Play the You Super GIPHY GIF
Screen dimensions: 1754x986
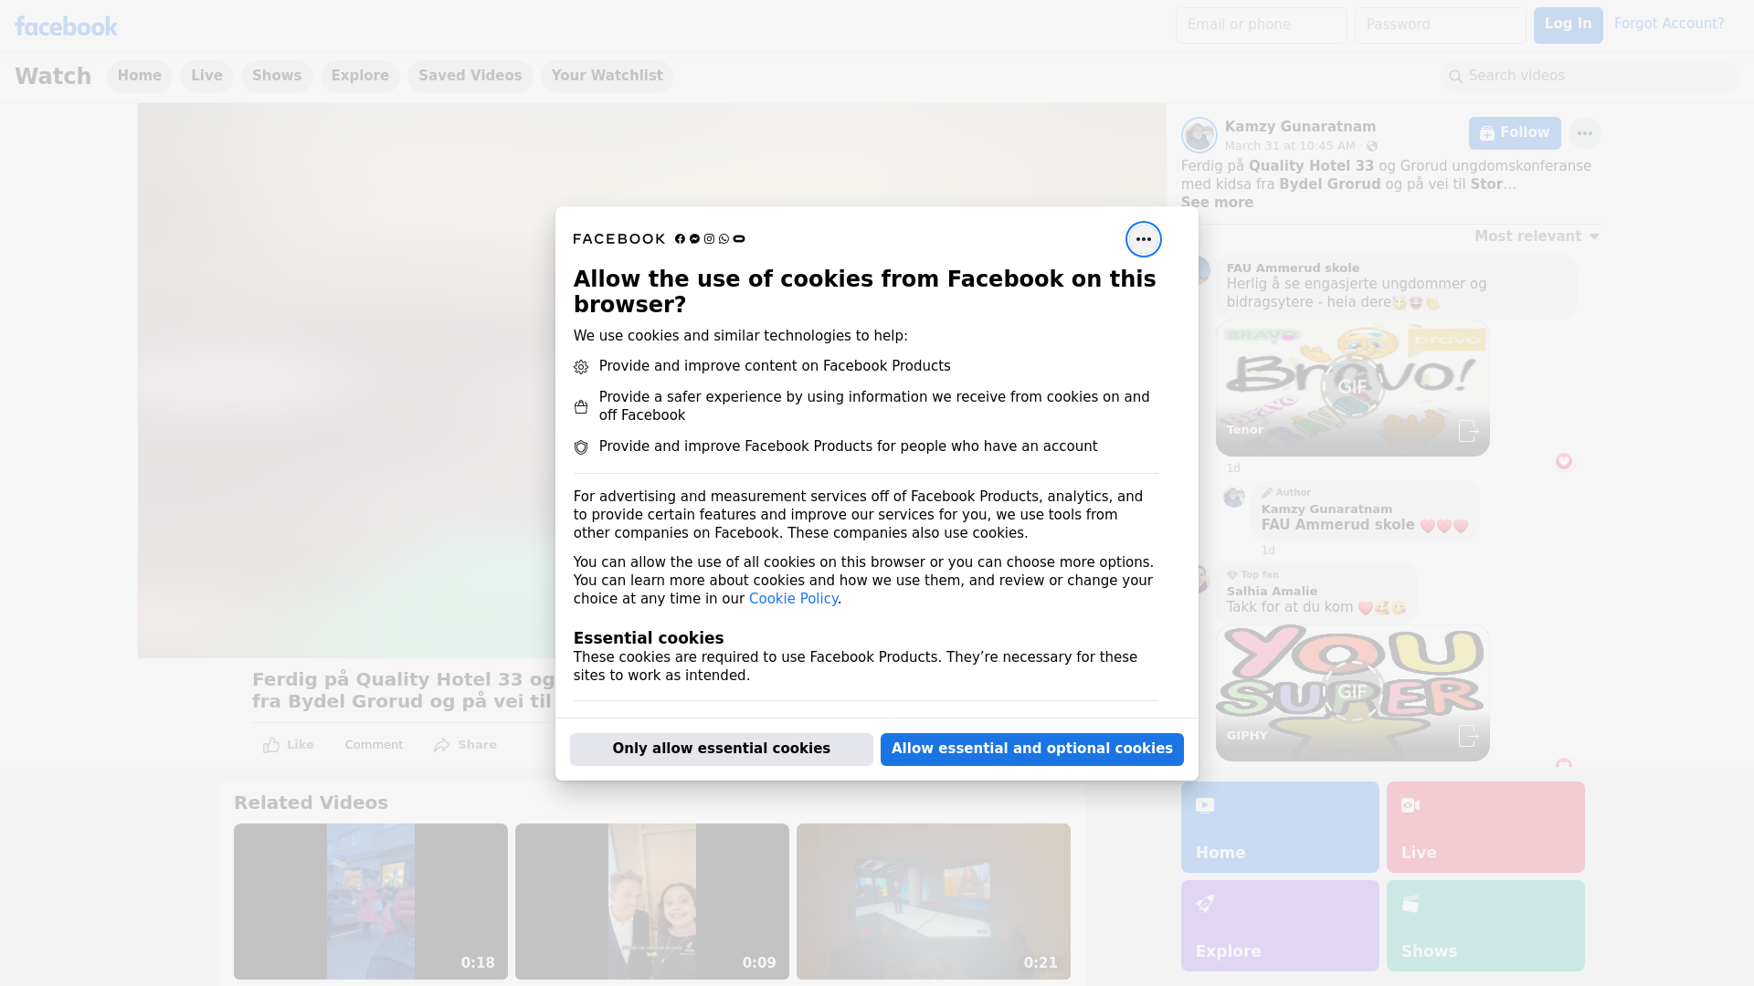(1352, 692)
